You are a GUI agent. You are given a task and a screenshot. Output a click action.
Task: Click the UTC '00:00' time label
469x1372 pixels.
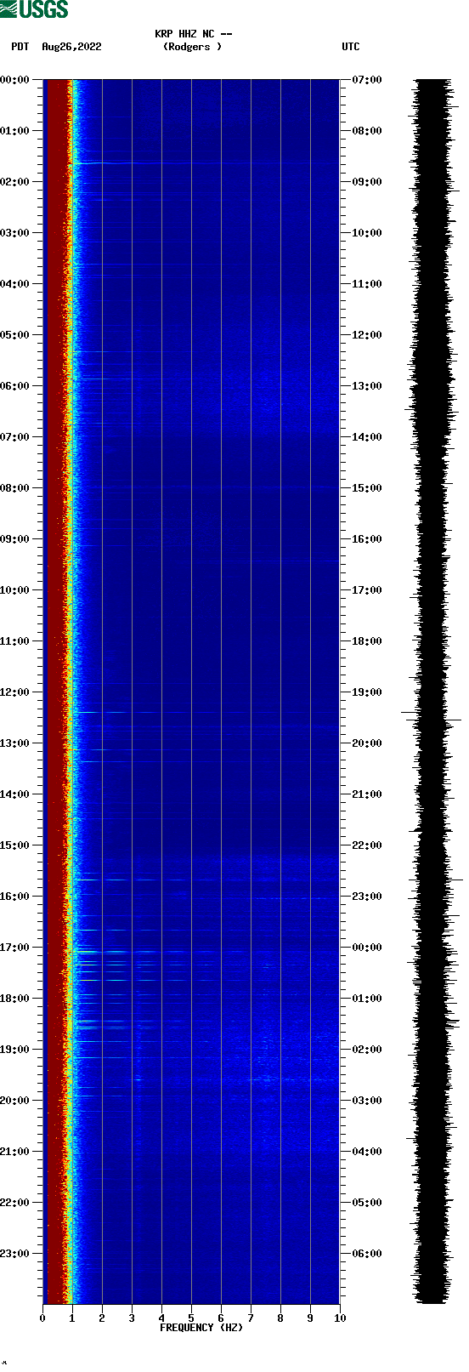click(x=367, y=948)
